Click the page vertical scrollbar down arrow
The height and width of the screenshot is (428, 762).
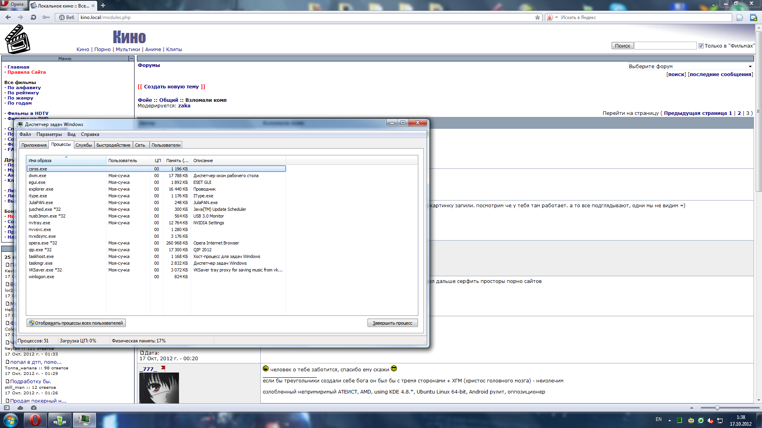point(758,401)
